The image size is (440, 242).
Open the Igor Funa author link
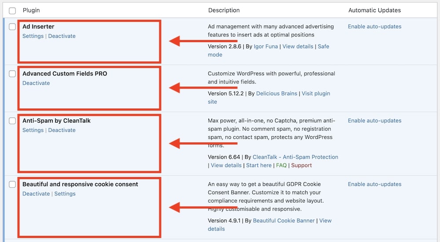(x=266, y=46)
